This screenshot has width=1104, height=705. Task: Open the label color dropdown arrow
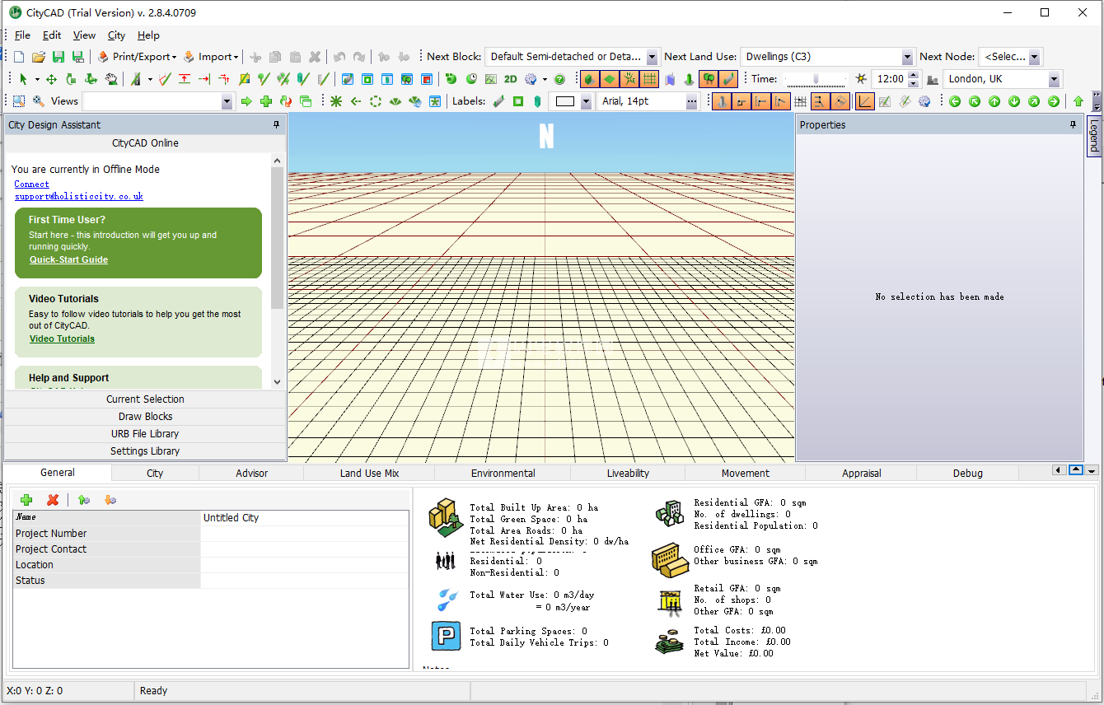pyautogui.click(x=586, y=101)
